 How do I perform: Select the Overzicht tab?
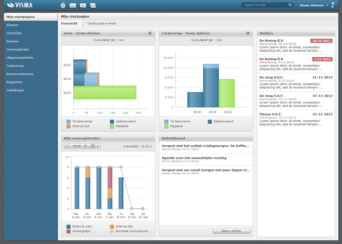click(x=69, y=23)
